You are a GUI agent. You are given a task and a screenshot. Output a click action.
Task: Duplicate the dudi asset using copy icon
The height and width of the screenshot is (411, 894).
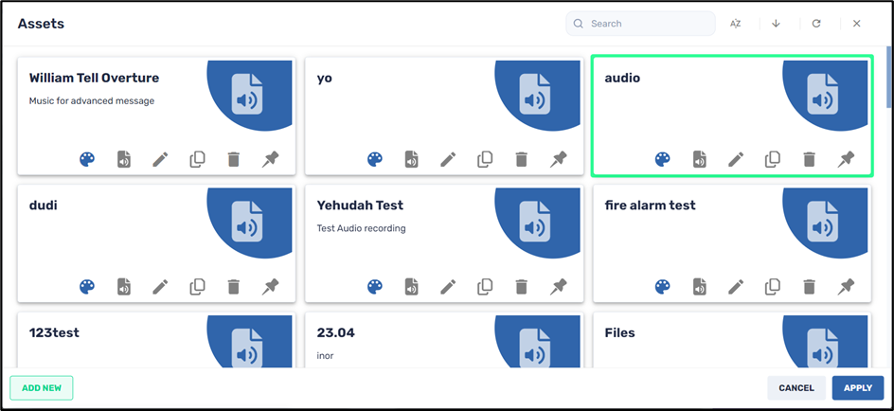197,286
